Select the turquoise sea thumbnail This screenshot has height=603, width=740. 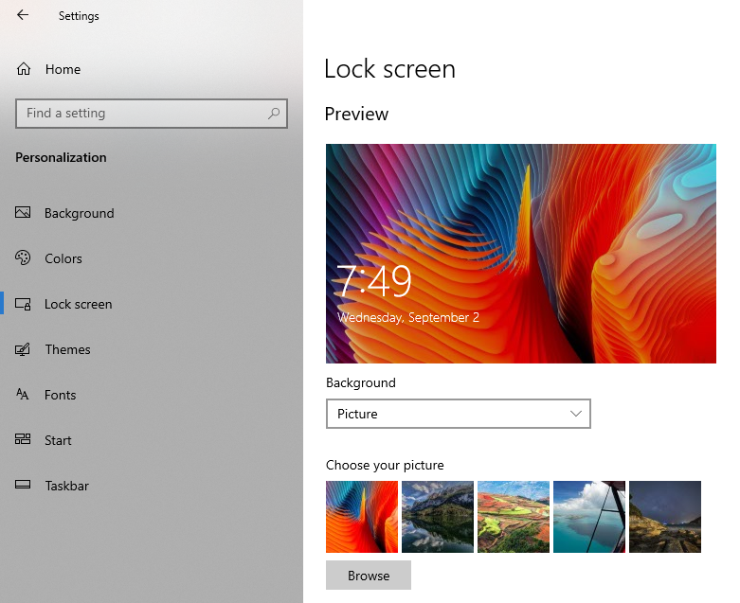589,517
